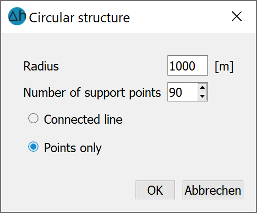The height and width of the screenshot is (213, 257).
Task: Cancel via the Abbrechen button
Action: point(213,190)
